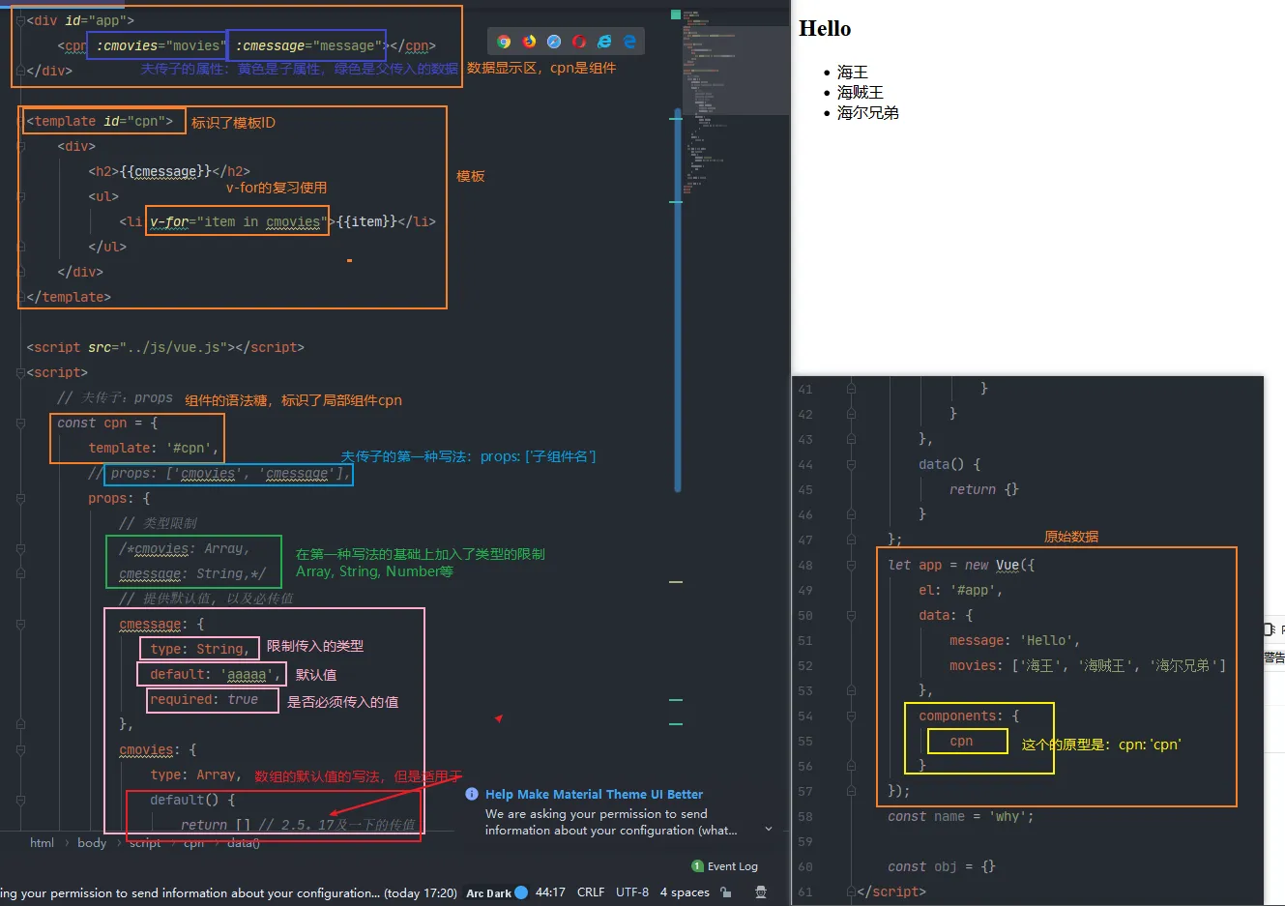Expand the Material Theme notification chevron
This screenshot has width=1285, height=906.
tap(769, 829)
